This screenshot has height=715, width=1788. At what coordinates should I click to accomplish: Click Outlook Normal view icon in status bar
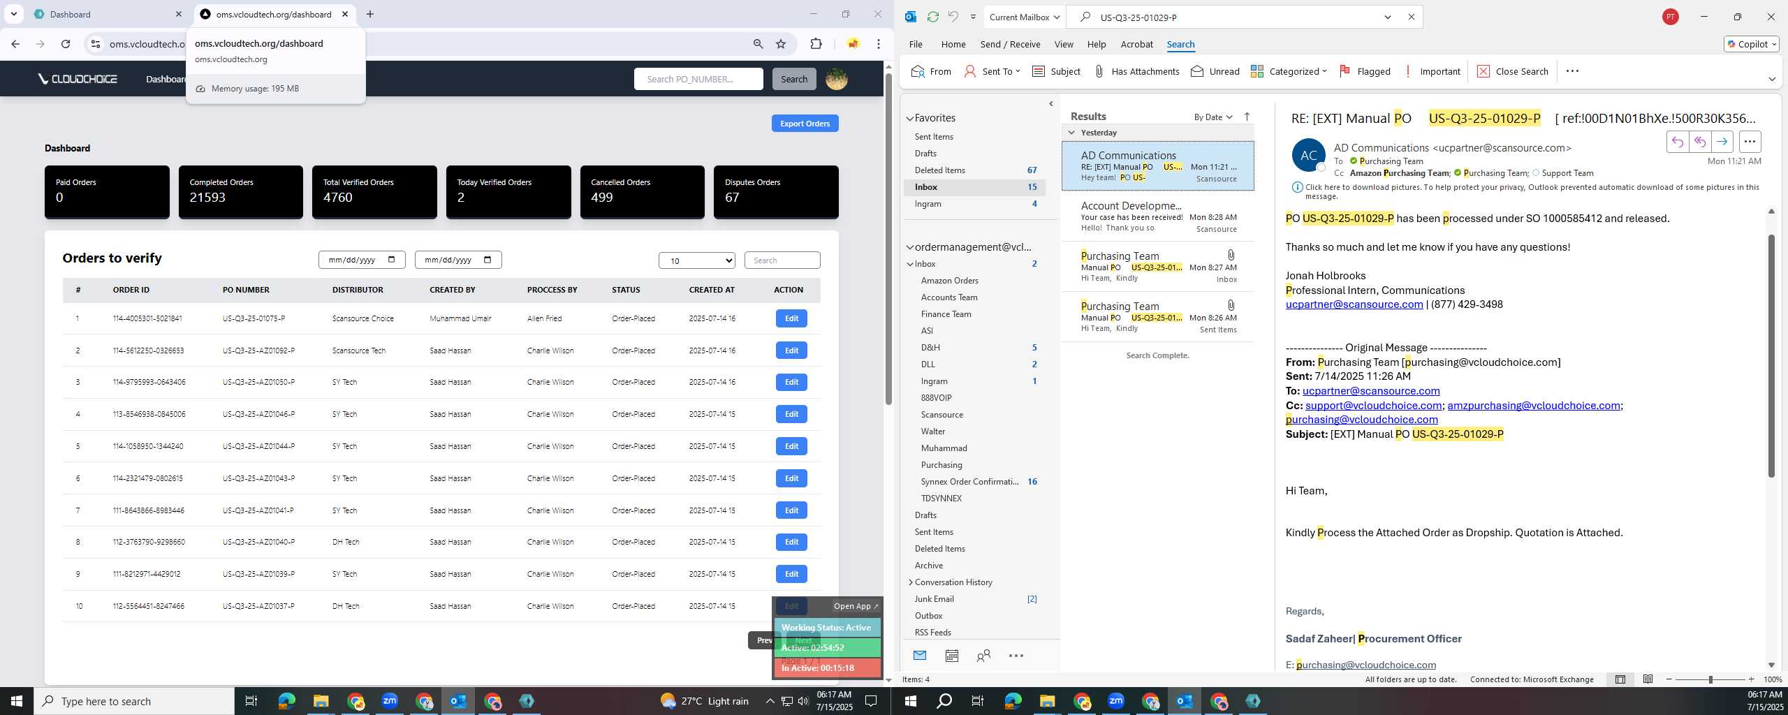point(1620,679)
